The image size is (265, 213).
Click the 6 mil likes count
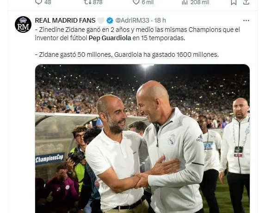coord(148,2)
